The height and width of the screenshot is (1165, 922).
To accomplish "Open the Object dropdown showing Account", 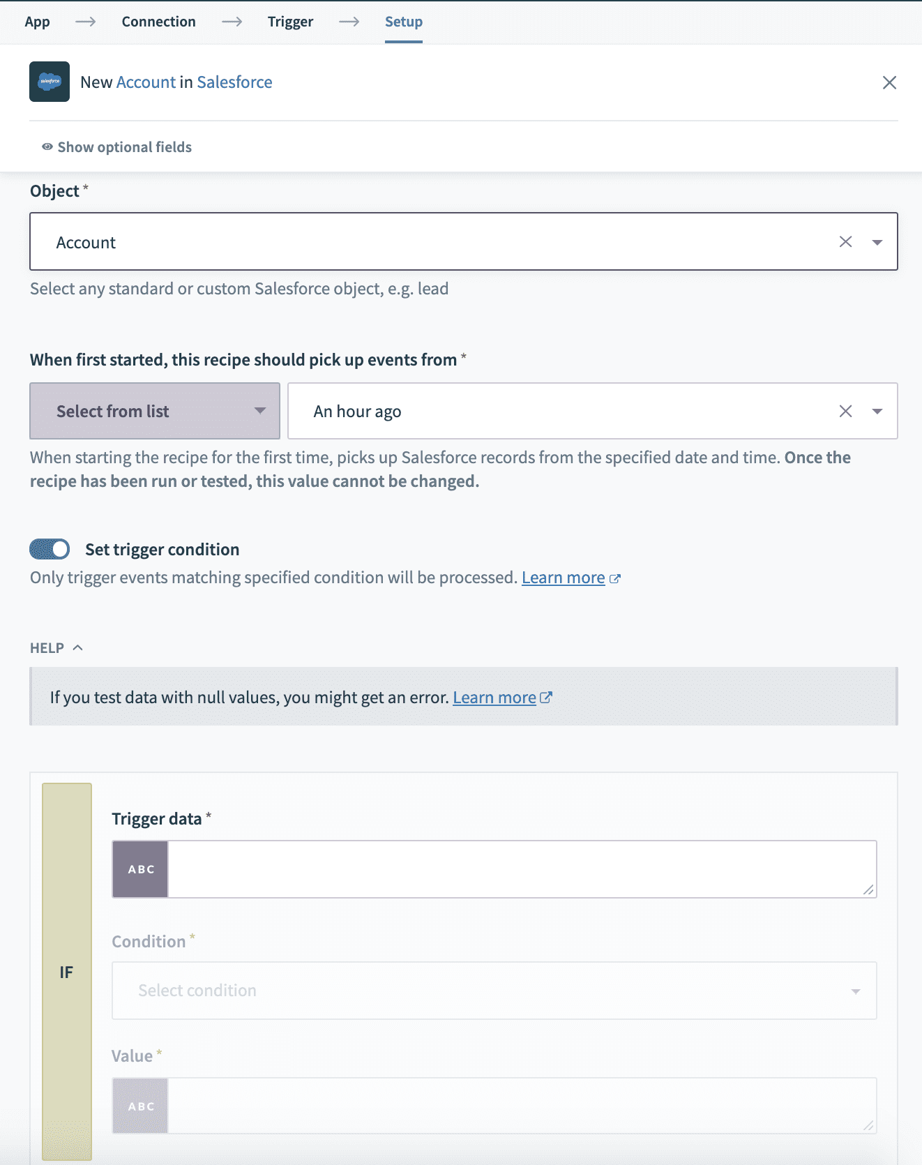I will [877, 241].
